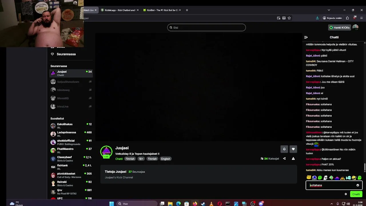The width and height of the screenshot is (366, 206).
Task: Click the Hanki KICKs button
Action: click(x=339, y=27)
